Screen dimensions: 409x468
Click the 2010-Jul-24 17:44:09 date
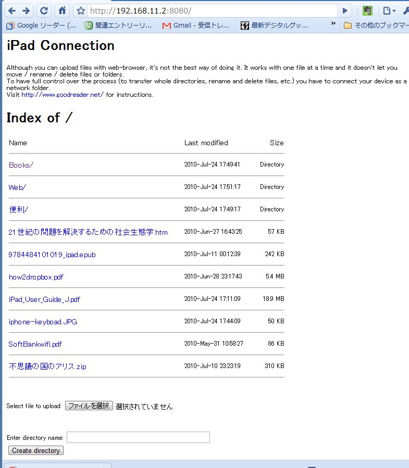[x=213, y=321]
